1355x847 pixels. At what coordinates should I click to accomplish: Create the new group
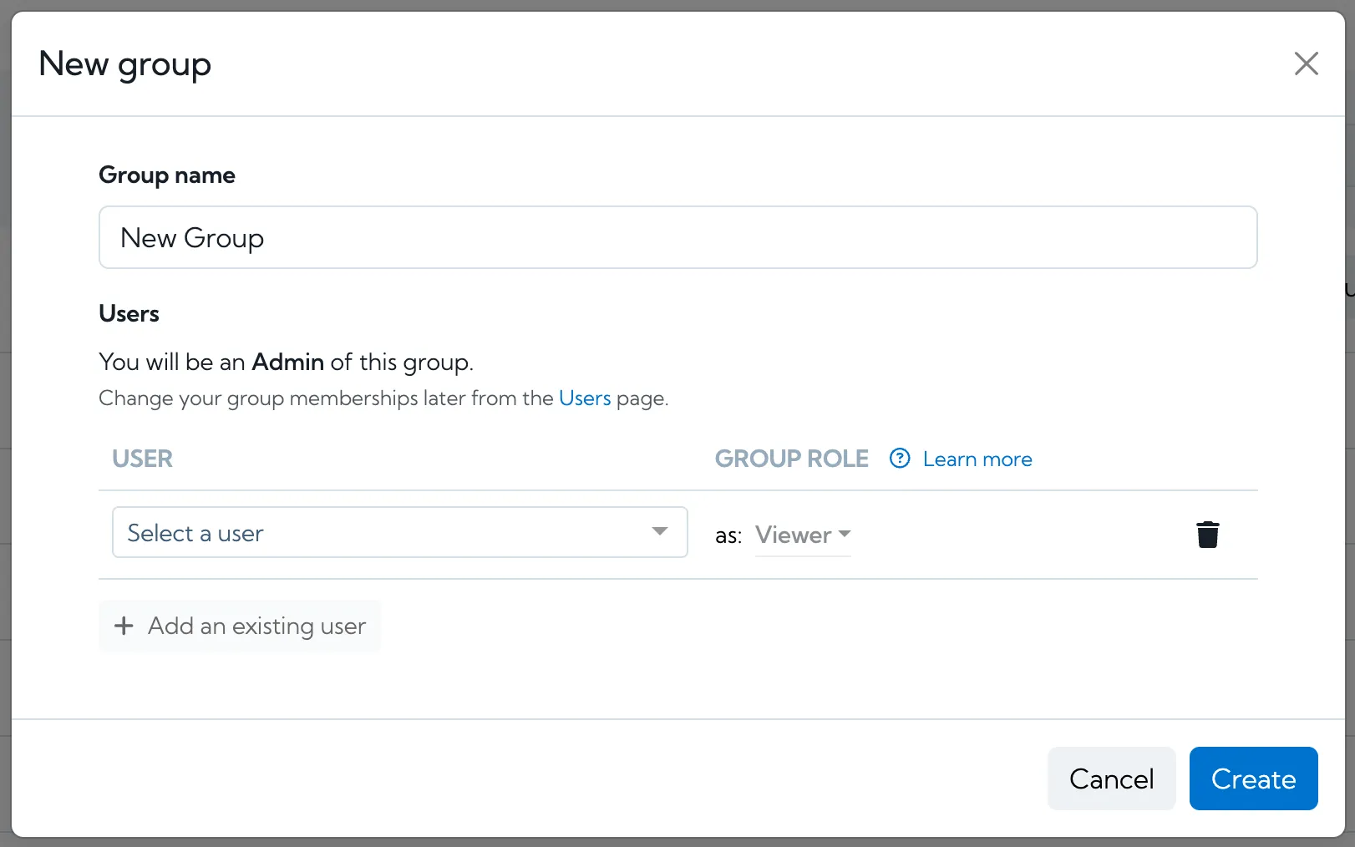click(1253, 779)
